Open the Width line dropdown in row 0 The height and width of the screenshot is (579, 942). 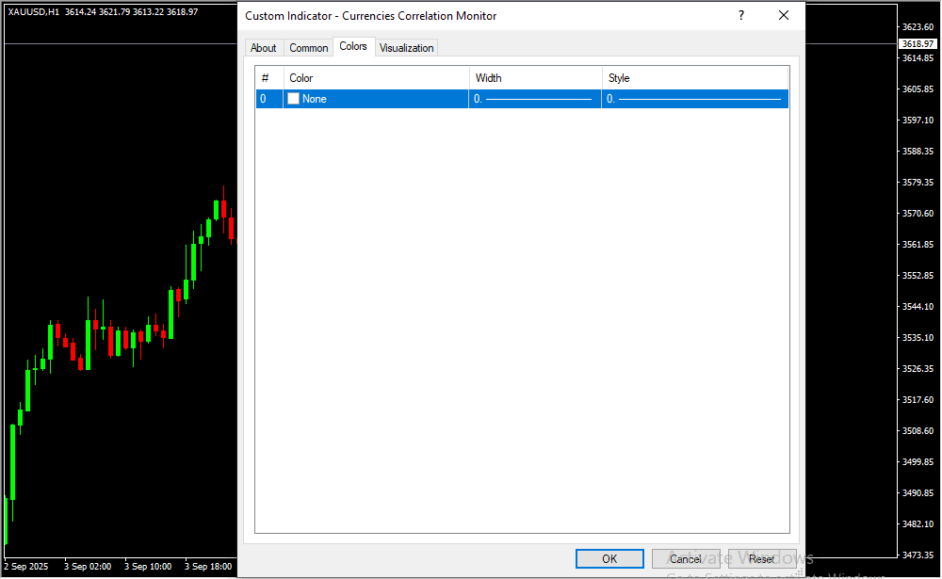(x=534, y=99)
